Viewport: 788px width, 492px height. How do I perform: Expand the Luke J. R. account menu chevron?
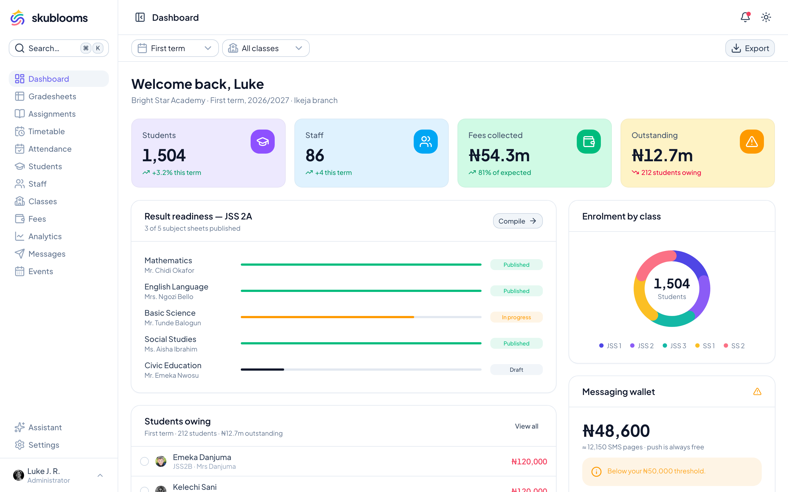coord(100,475)
